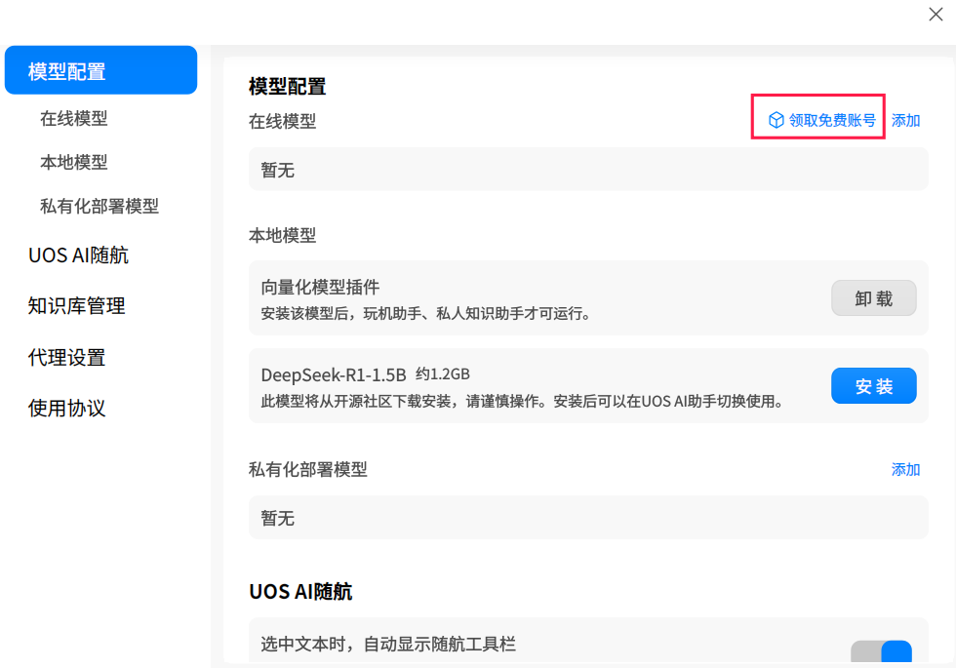The height and width of the screenshot is (668, 956).
Task: Uninstall the 向量化模型插件 with 卸载
Action: pyautogui.click(x=874, y=298)
